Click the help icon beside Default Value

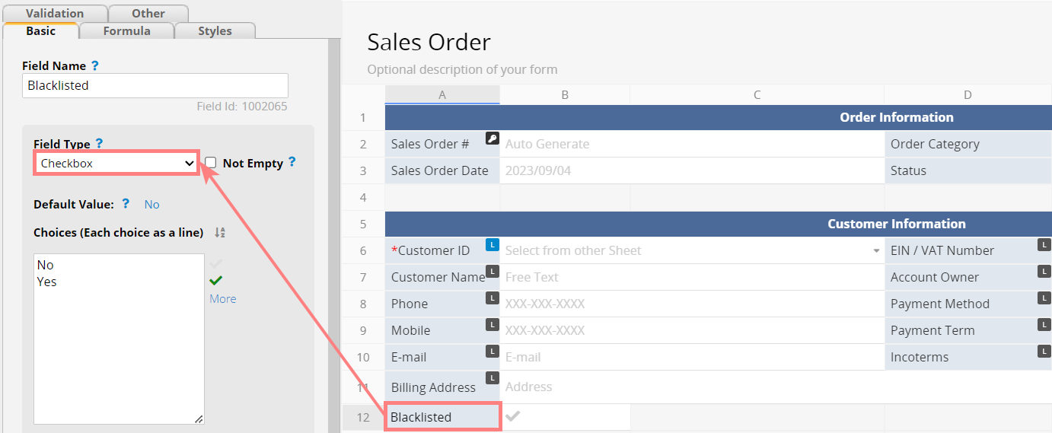coord(126,204)
